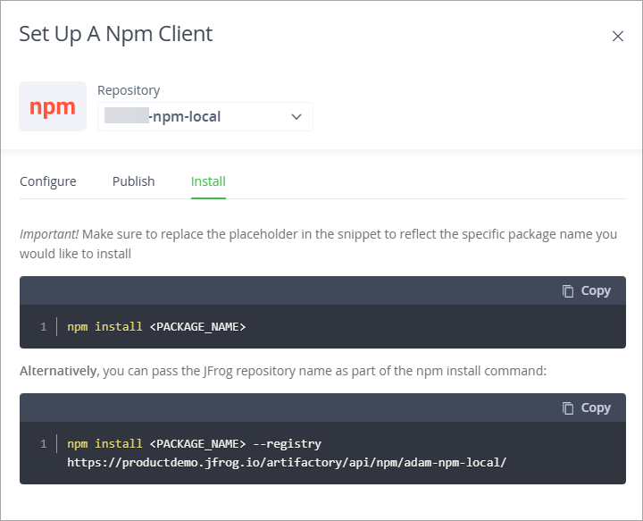Select the Install tab
The image size is (643, 521).
(208, 181)
